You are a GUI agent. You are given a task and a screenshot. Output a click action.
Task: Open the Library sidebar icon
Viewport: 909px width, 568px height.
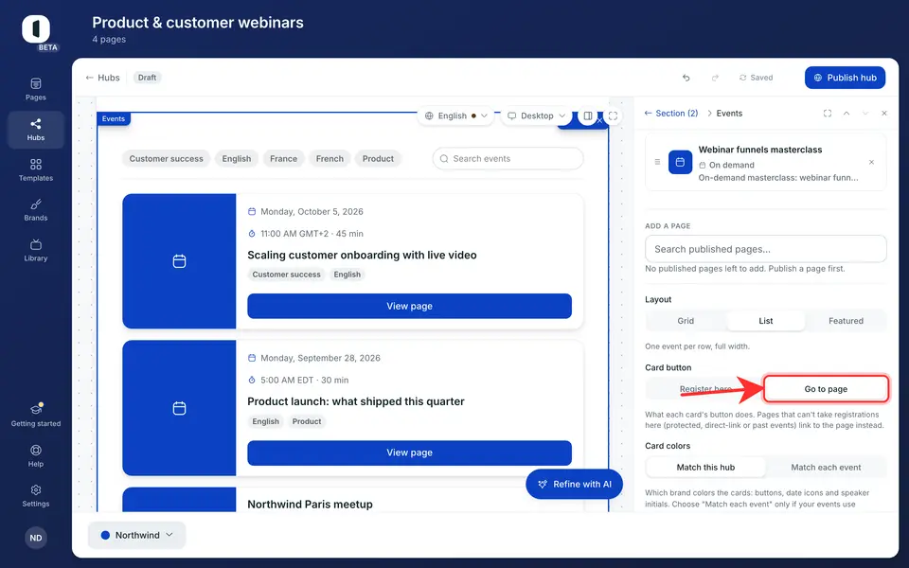point(35,250)
